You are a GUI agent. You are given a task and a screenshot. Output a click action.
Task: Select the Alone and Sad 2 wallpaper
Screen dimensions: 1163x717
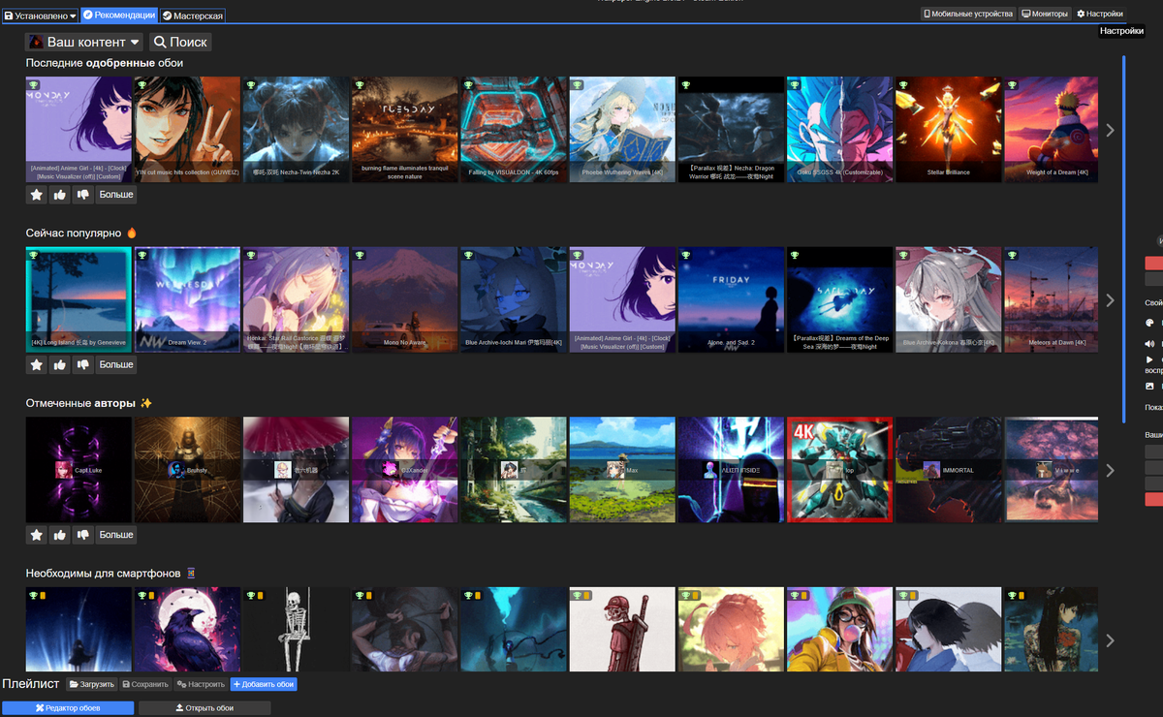[731, 300]
